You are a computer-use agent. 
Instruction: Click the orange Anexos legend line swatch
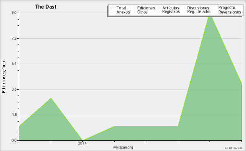coord(112,12)
